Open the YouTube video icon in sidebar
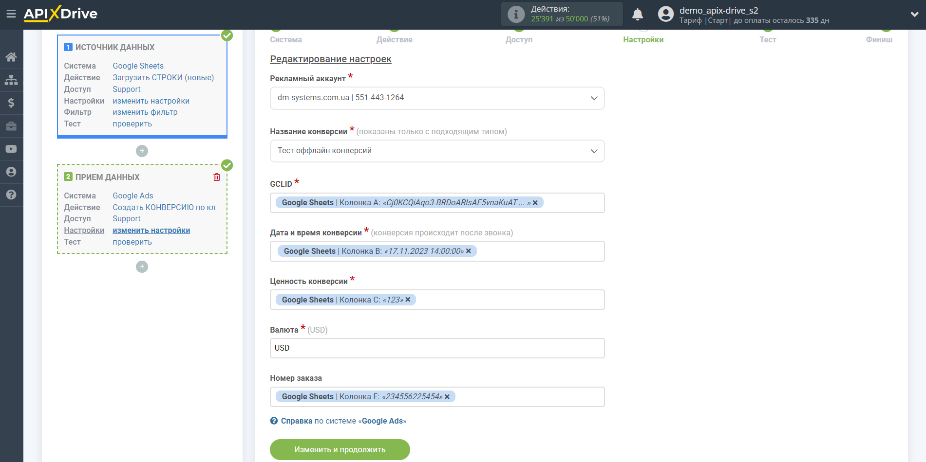The width and height of the screenshot is (926, 462). pyautogui.click(x=11, y=149)
